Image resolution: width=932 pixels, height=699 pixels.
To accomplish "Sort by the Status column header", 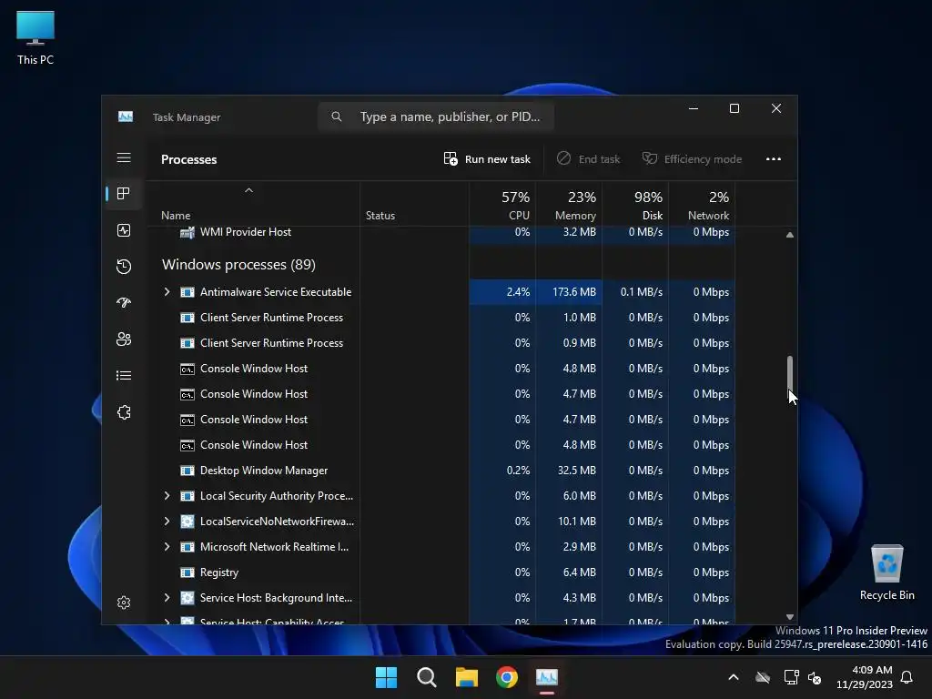I will [x=414, y=204].
